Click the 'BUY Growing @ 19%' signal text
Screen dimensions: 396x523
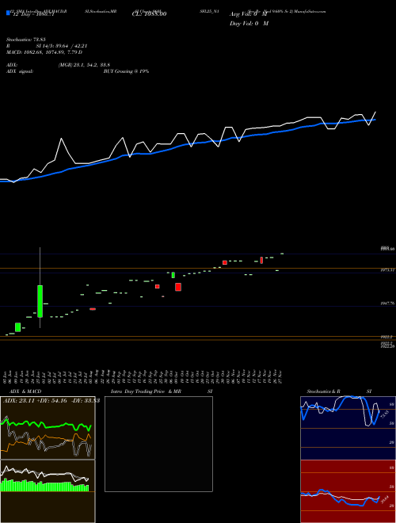[126, 71]
